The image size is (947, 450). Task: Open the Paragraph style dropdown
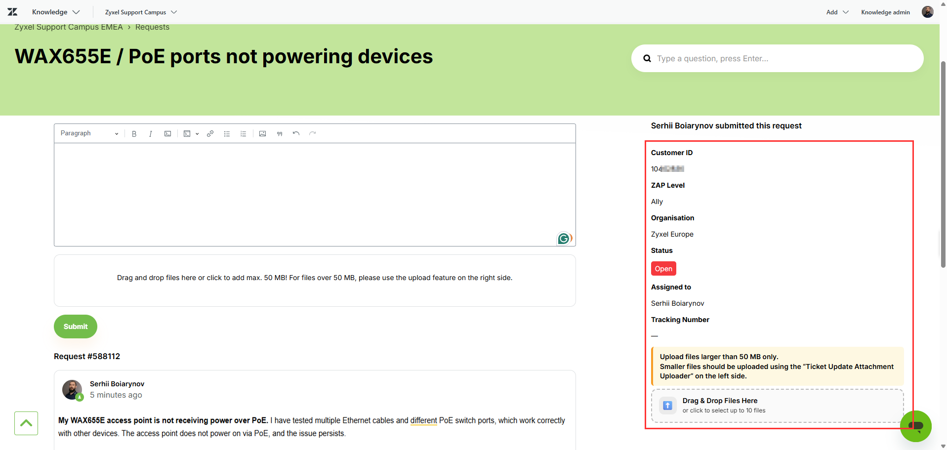(89, 133)
